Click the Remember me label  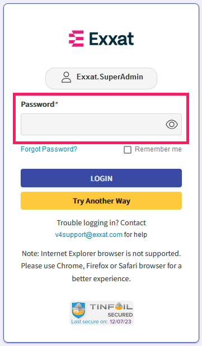pyautogui.click(x=158, y=149)
